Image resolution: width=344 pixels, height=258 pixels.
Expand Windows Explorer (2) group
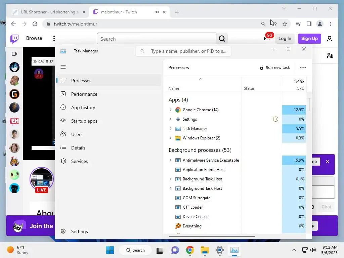(x=170, y=138)
